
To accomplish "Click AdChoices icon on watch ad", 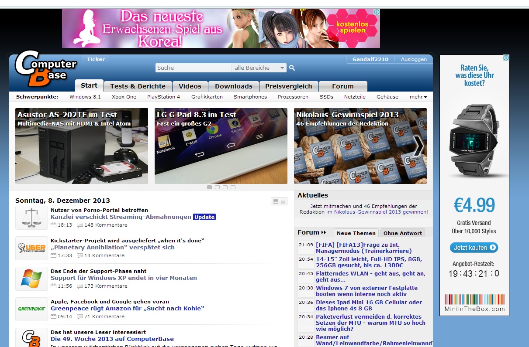I will coord(506,58).
